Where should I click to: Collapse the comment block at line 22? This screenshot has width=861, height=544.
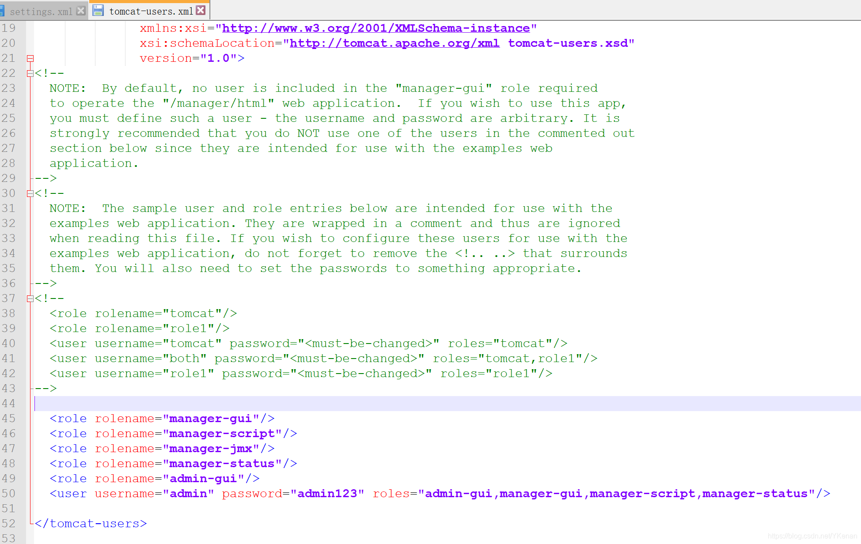coord(30,73)
